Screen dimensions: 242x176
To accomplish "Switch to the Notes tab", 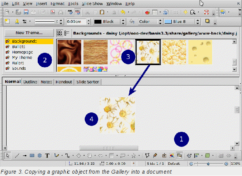I will (x=46, y=82).
